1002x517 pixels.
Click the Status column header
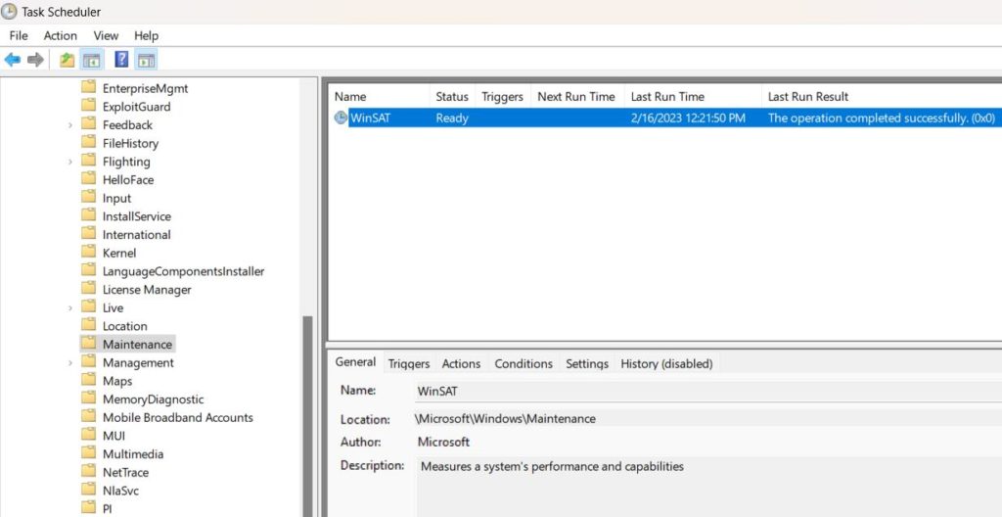(452, 97)
